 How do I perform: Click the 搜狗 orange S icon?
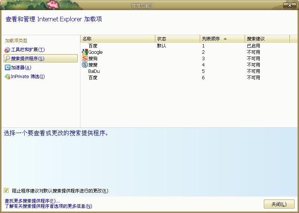(x=85, y=58)
